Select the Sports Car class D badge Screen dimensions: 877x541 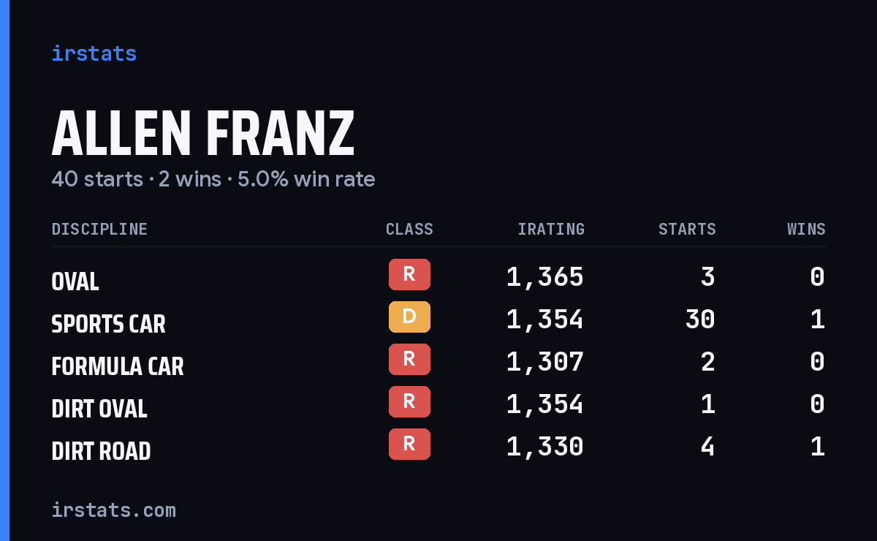point(409,317)
